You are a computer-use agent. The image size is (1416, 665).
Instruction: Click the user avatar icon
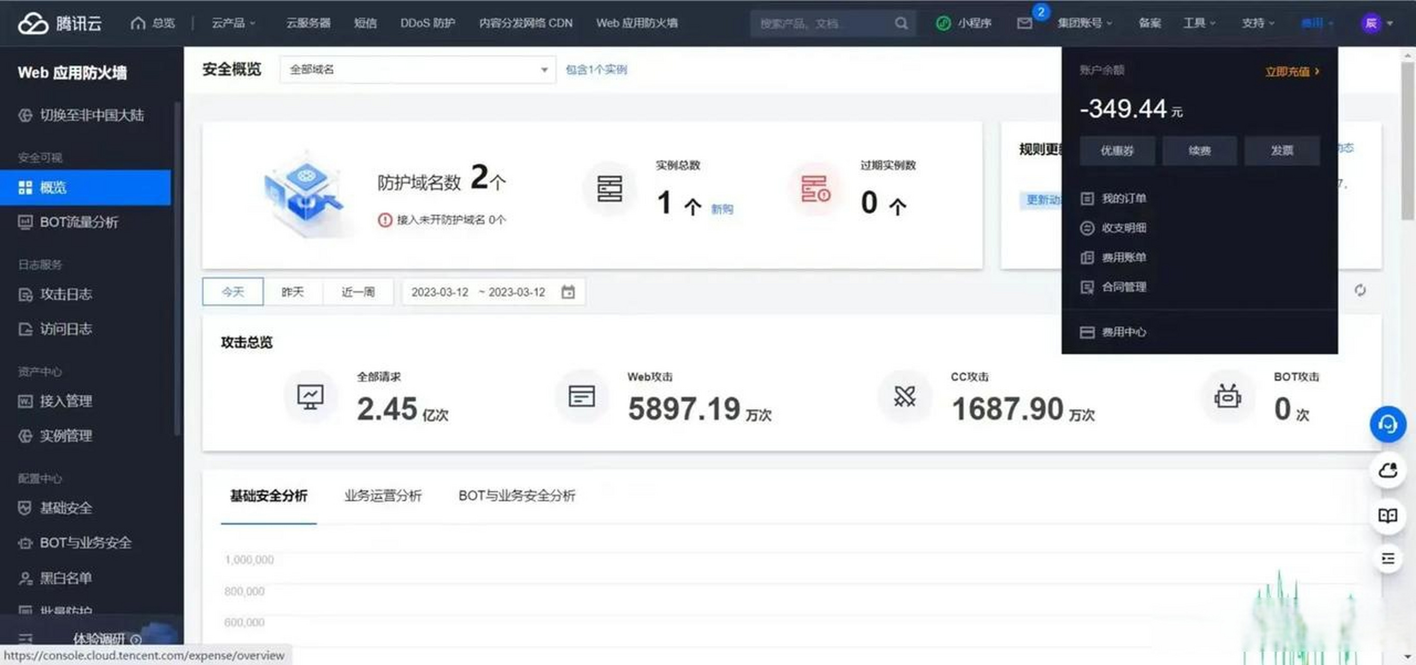1371,23
